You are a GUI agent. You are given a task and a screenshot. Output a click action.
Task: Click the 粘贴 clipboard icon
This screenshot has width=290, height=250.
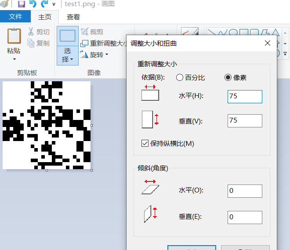pos(14,36)
